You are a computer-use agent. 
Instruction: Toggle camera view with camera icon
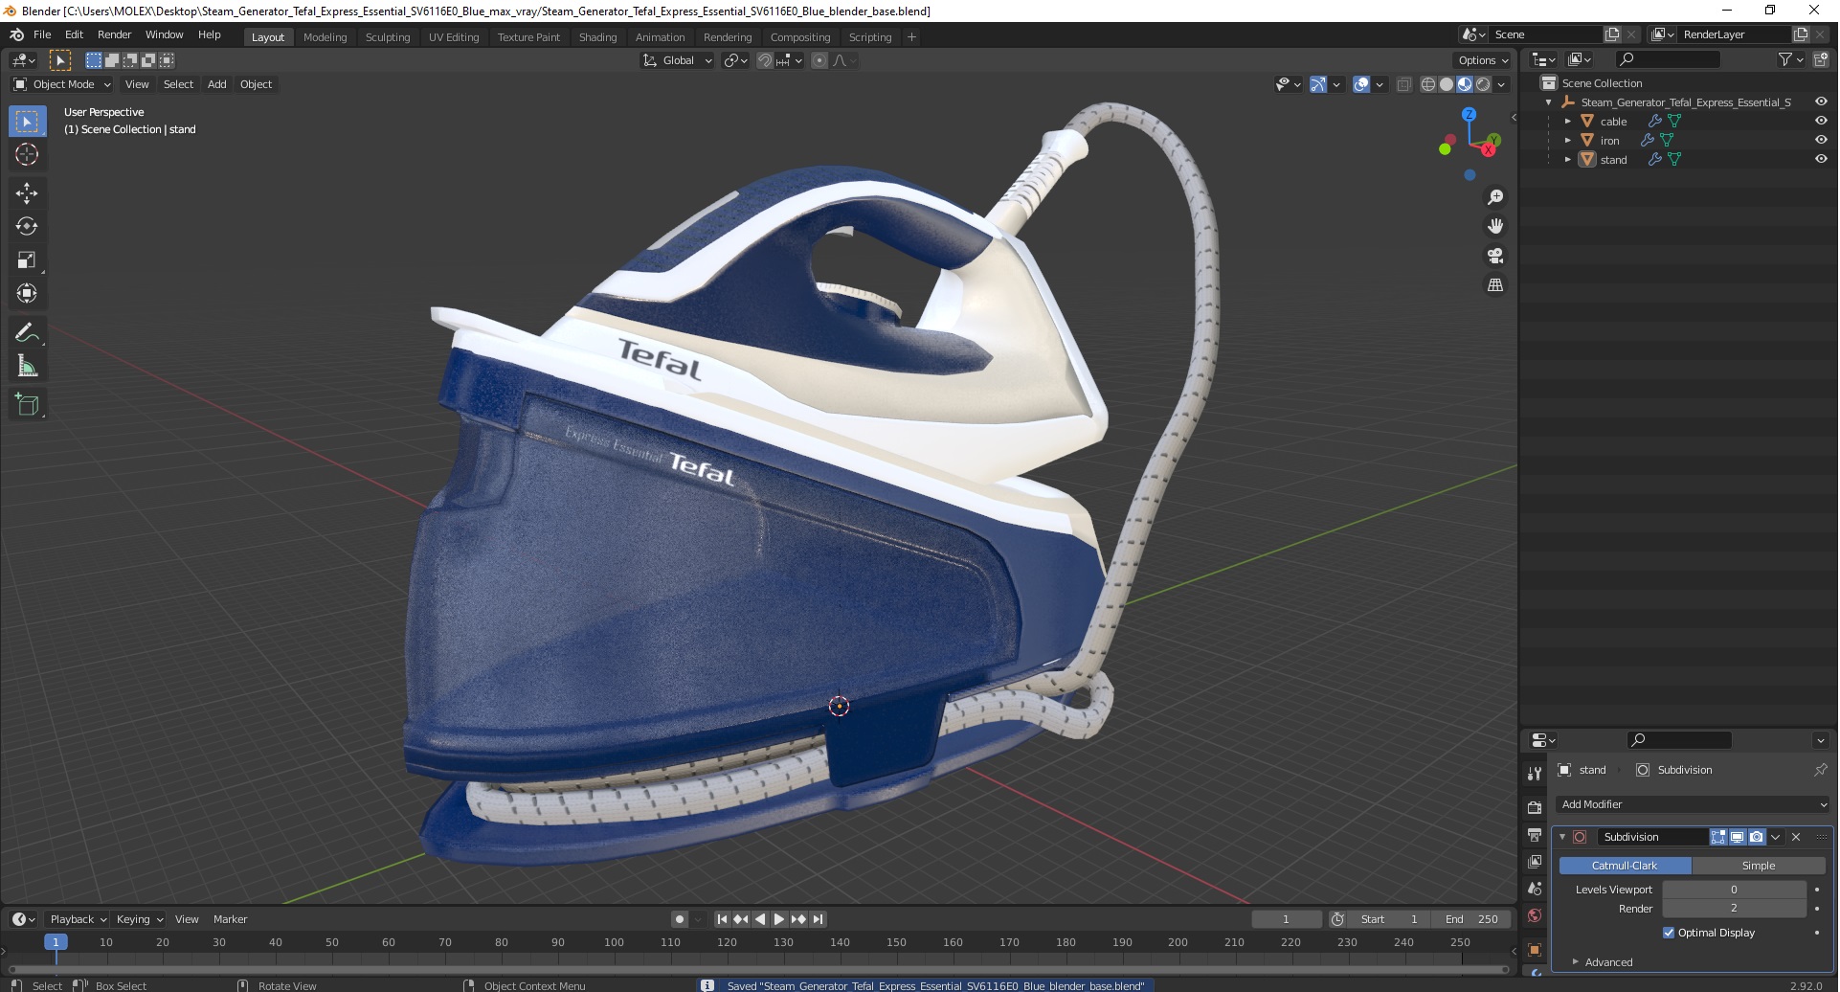coord(1495,256)
